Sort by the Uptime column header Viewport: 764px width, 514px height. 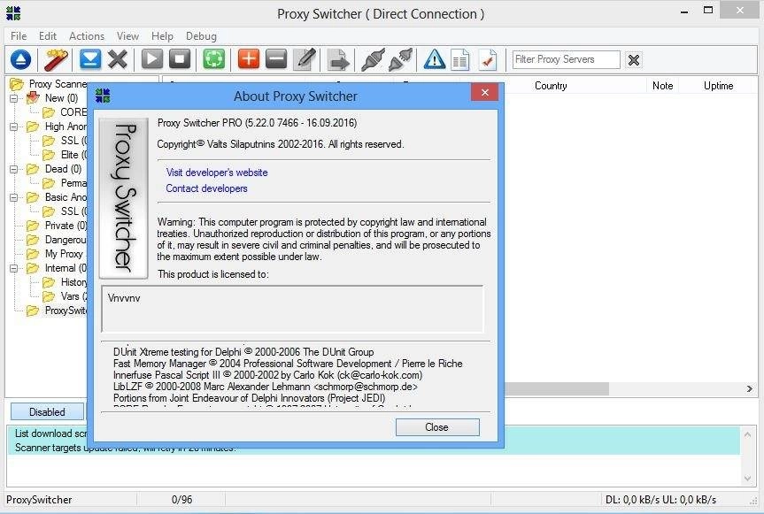(x=718, y=86)
